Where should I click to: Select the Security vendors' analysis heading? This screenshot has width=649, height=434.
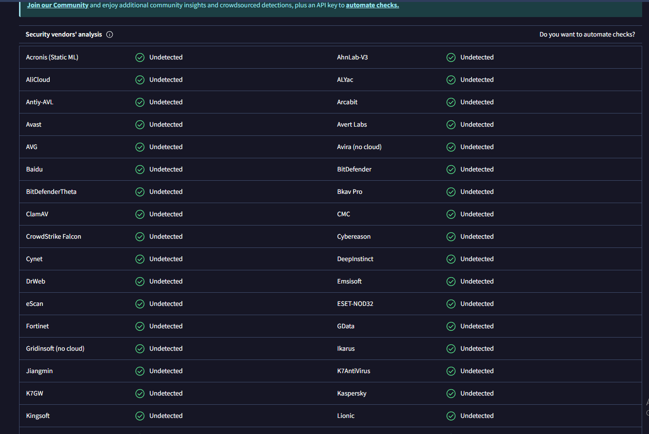(64, 35)
